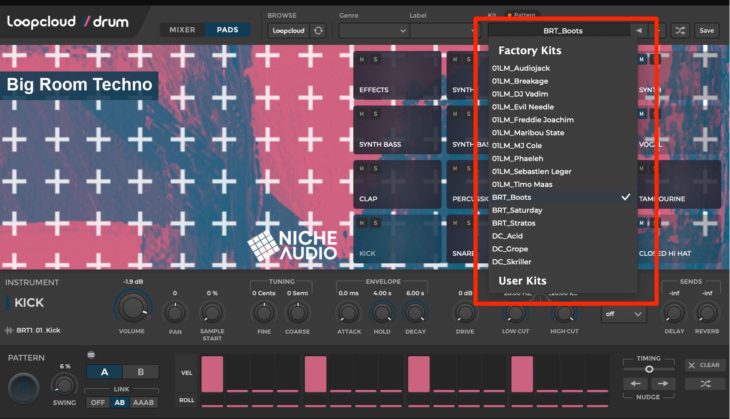The image size is (730, 419).
Task: Mute the CLAP pad
Action: click(362, 169)
